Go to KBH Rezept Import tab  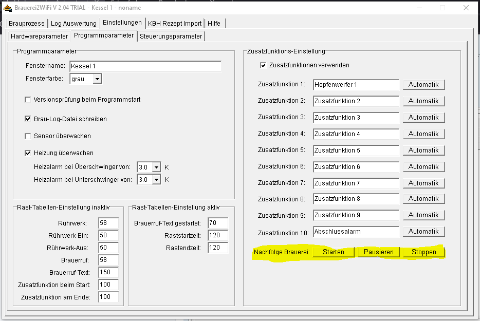174,24
